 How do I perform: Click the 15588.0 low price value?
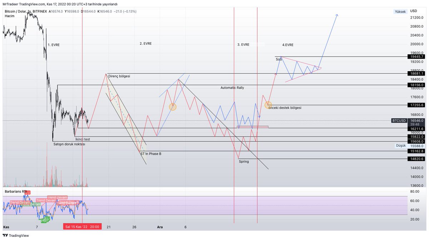pos(416,146)
